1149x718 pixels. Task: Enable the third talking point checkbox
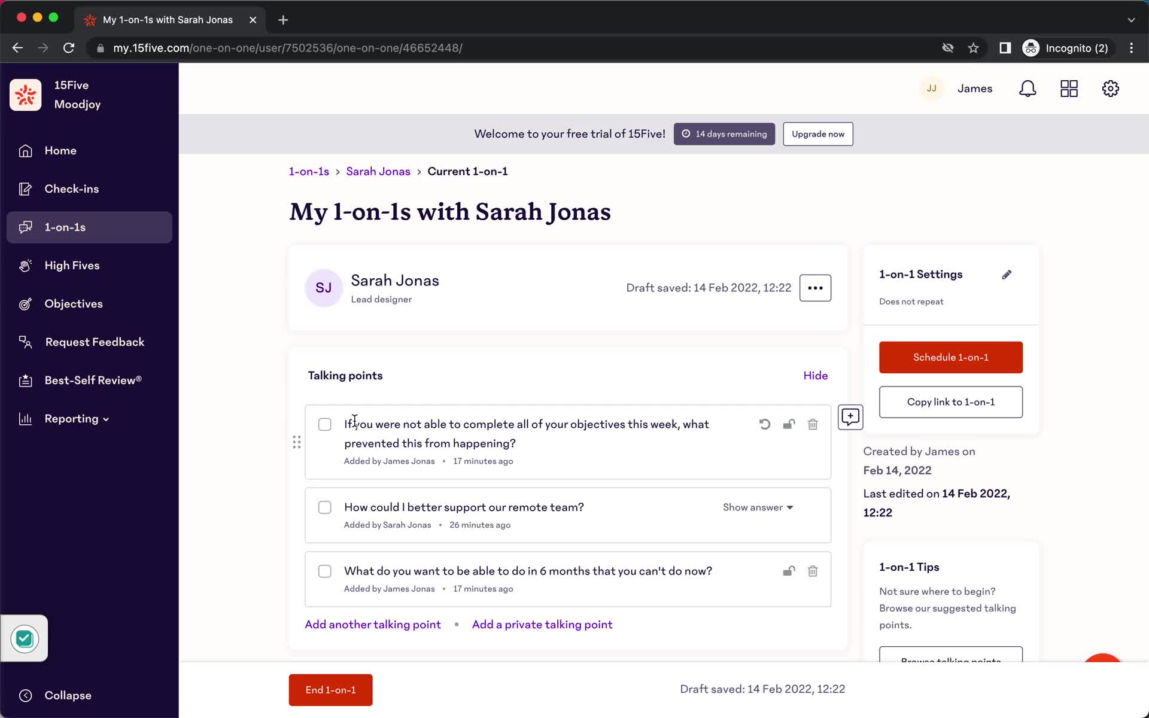325,571
